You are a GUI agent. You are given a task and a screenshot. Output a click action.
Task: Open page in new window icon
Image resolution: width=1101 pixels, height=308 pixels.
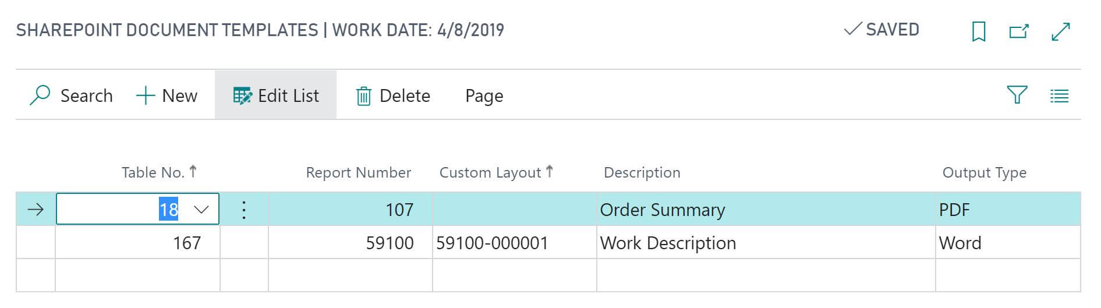click(1019, 31)
